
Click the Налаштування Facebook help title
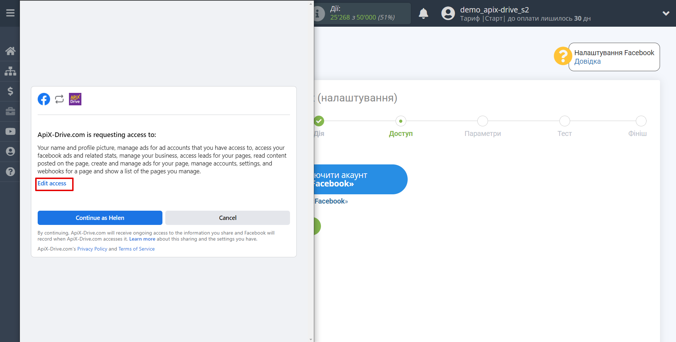[x=614, y=53]
